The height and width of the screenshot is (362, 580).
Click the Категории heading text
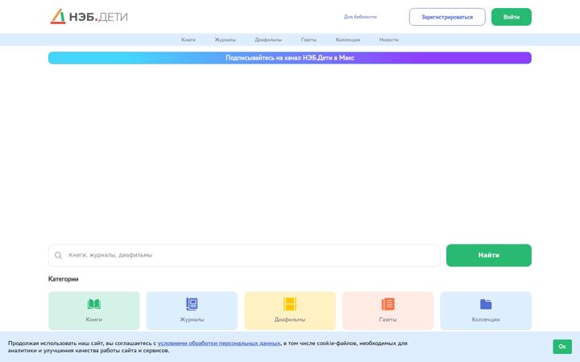click(x=64, y=279)
